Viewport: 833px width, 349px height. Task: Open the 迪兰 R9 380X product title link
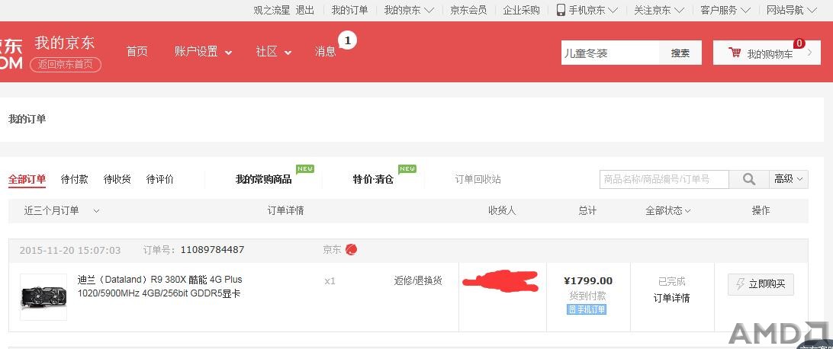coord(159,286)
